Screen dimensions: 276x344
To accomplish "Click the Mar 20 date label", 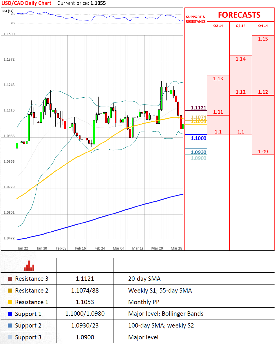I will point(157,248).
